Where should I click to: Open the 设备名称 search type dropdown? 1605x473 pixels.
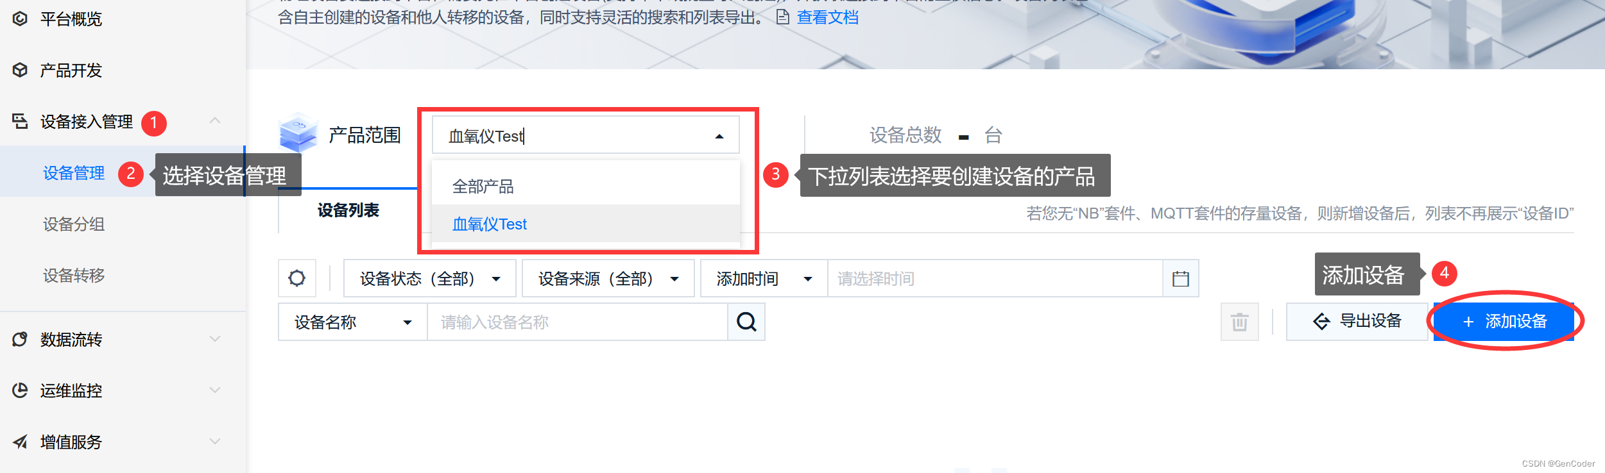point(353,322)
